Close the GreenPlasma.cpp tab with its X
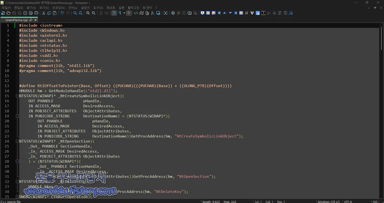Screen dimensions: 384x203 pos(35,20)
